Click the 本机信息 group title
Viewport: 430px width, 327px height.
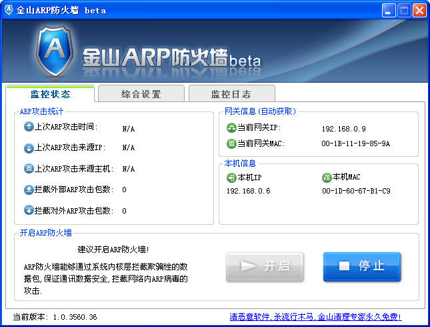pos(240,163)
